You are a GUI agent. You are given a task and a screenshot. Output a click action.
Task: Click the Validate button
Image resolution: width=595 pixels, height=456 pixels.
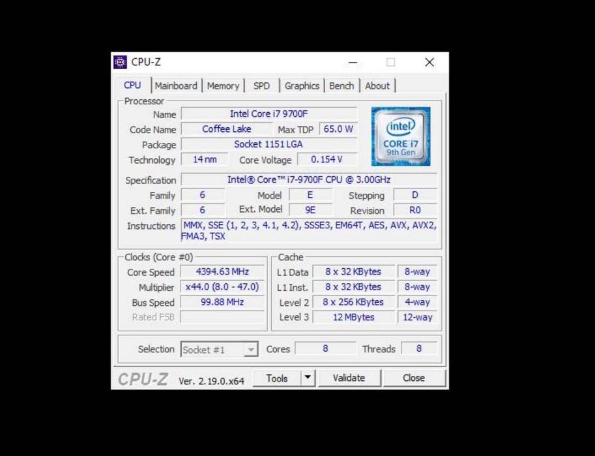coord(349,378)
